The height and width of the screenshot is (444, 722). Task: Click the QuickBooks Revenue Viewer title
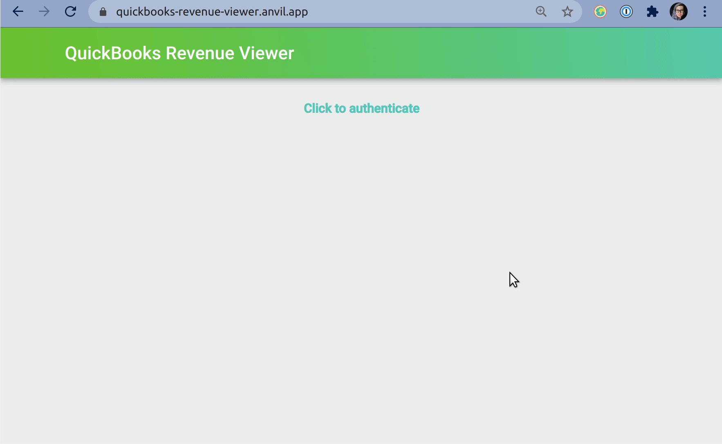[x=179, y=53]
